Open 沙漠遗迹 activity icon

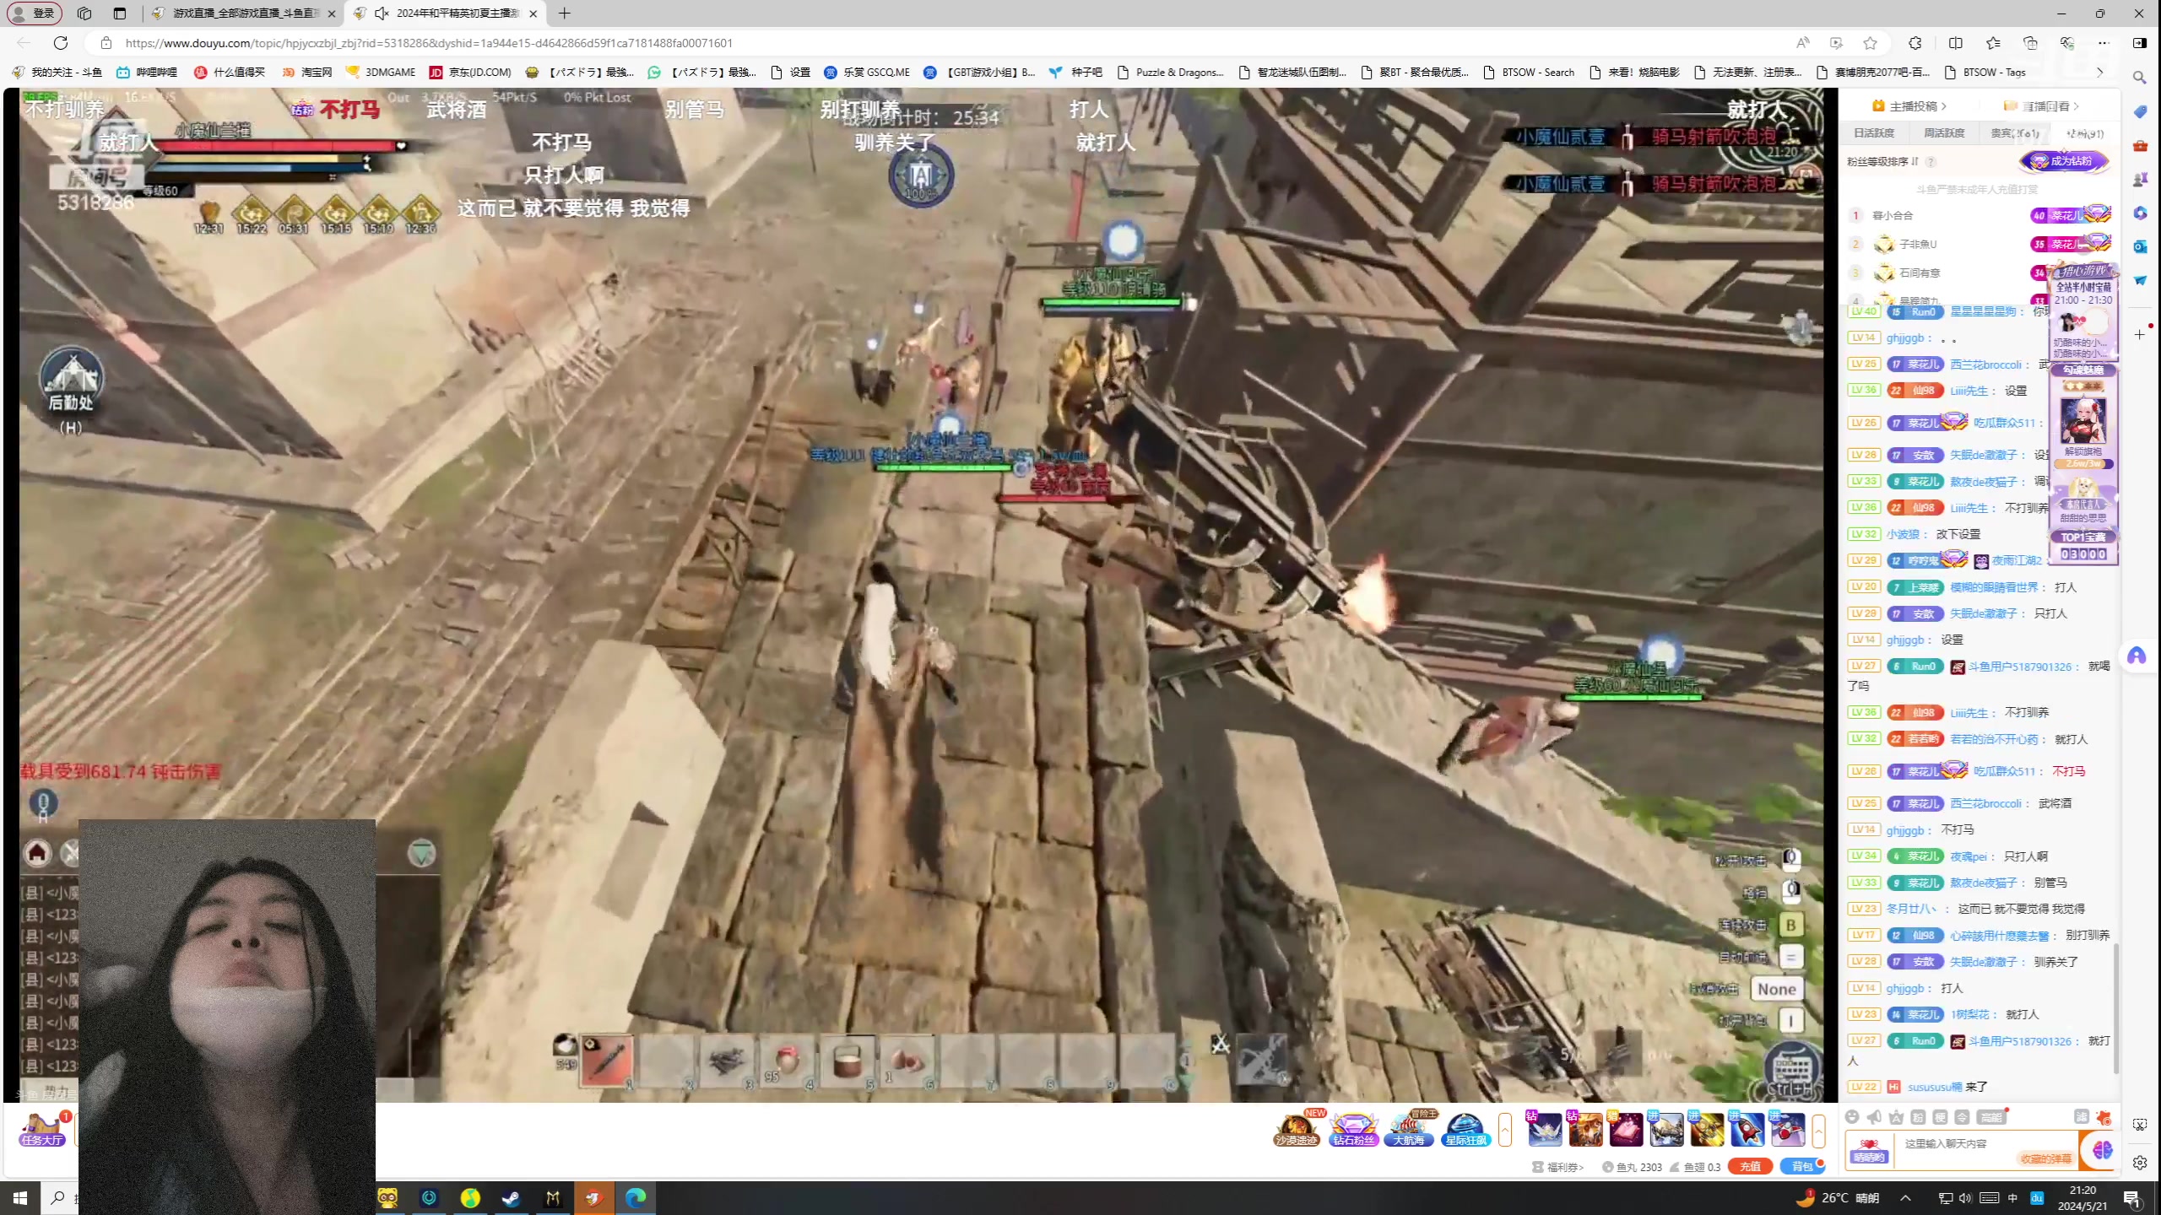point(1297,1129)
